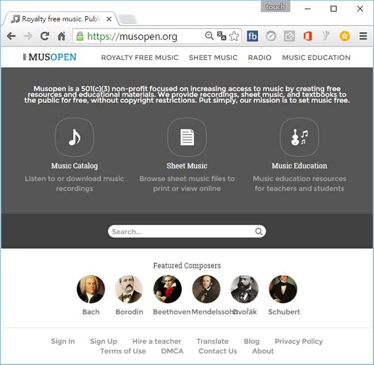
Task: Open the Blog footer link
Action: click(251, 341)
